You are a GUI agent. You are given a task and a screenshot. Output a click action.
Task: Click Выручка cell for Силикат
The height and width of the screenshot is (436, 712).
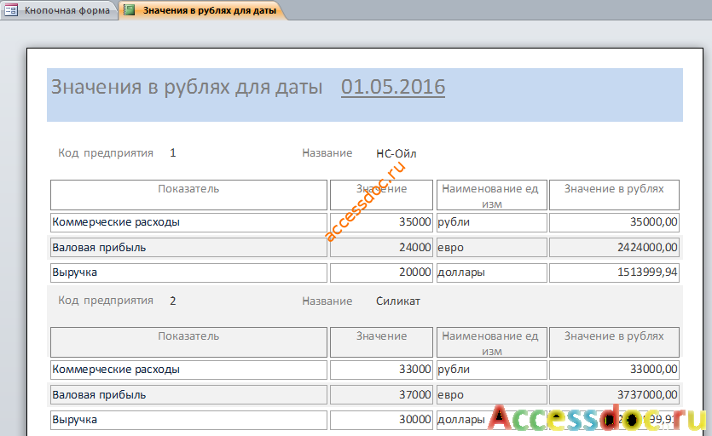(188, 420)
